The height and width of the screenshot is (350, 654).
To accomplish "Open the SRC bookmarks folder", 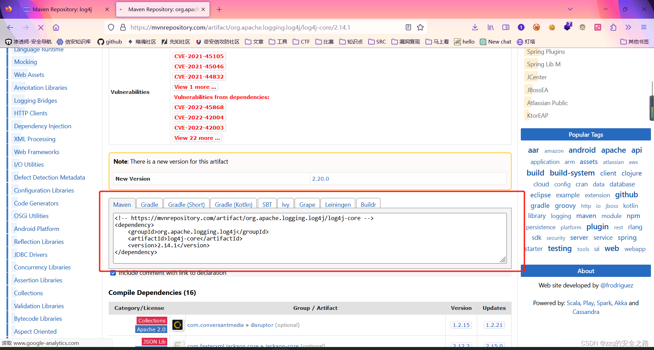I will tap(377, 41).
